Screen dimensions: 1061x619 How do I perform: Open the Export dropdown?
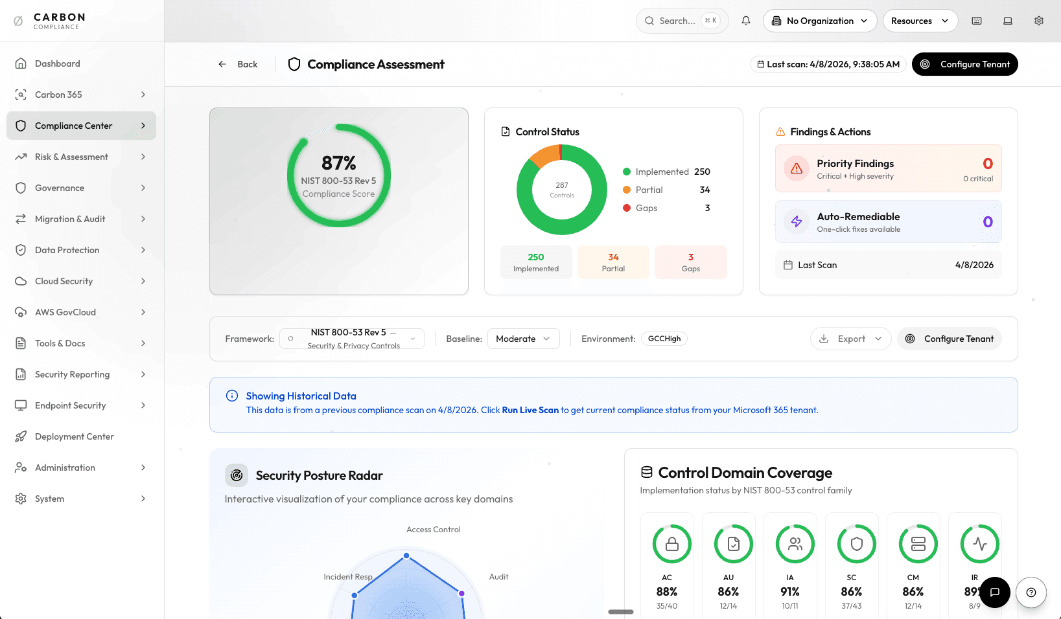click(x=850, y=339)
